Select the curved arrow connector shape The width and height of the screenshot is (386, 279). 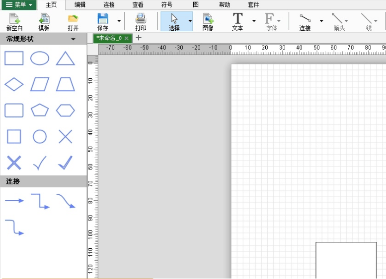[66, 201]
